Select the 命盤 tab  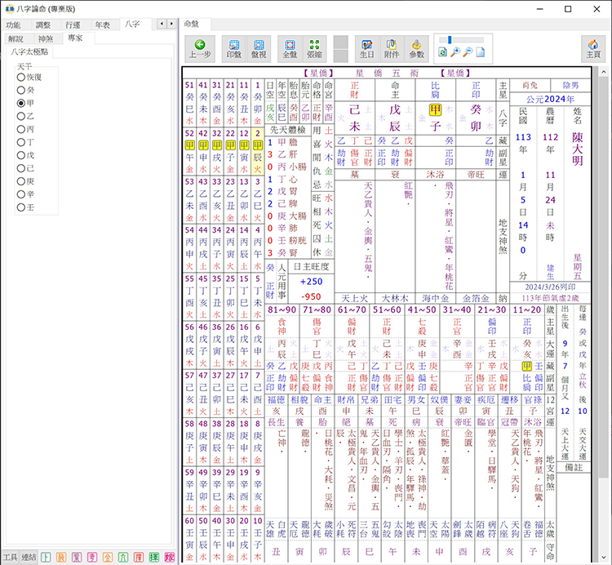coord(191,24)
